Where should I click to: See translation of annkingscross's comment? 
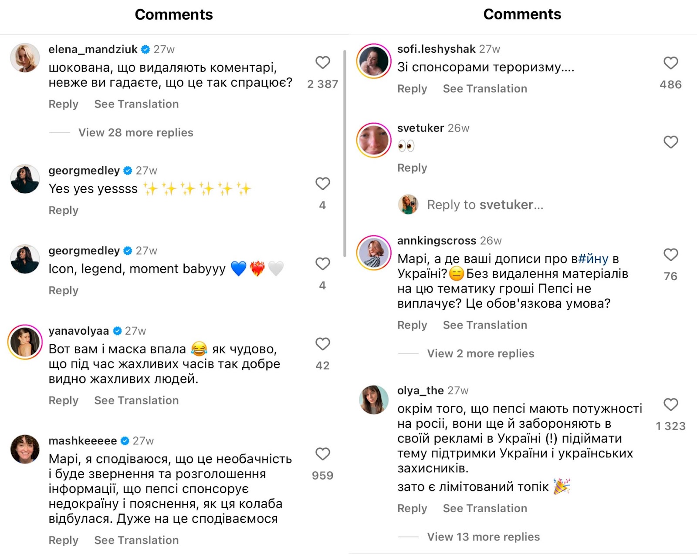(485, 325)
